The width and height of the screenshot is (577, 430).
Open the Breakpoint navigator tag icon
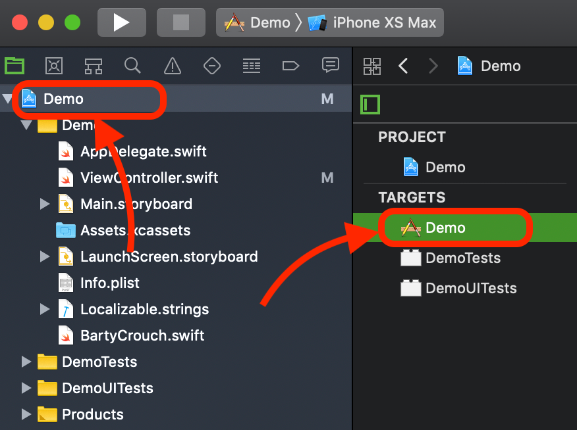pyautogui.click(x=290, y=66)
